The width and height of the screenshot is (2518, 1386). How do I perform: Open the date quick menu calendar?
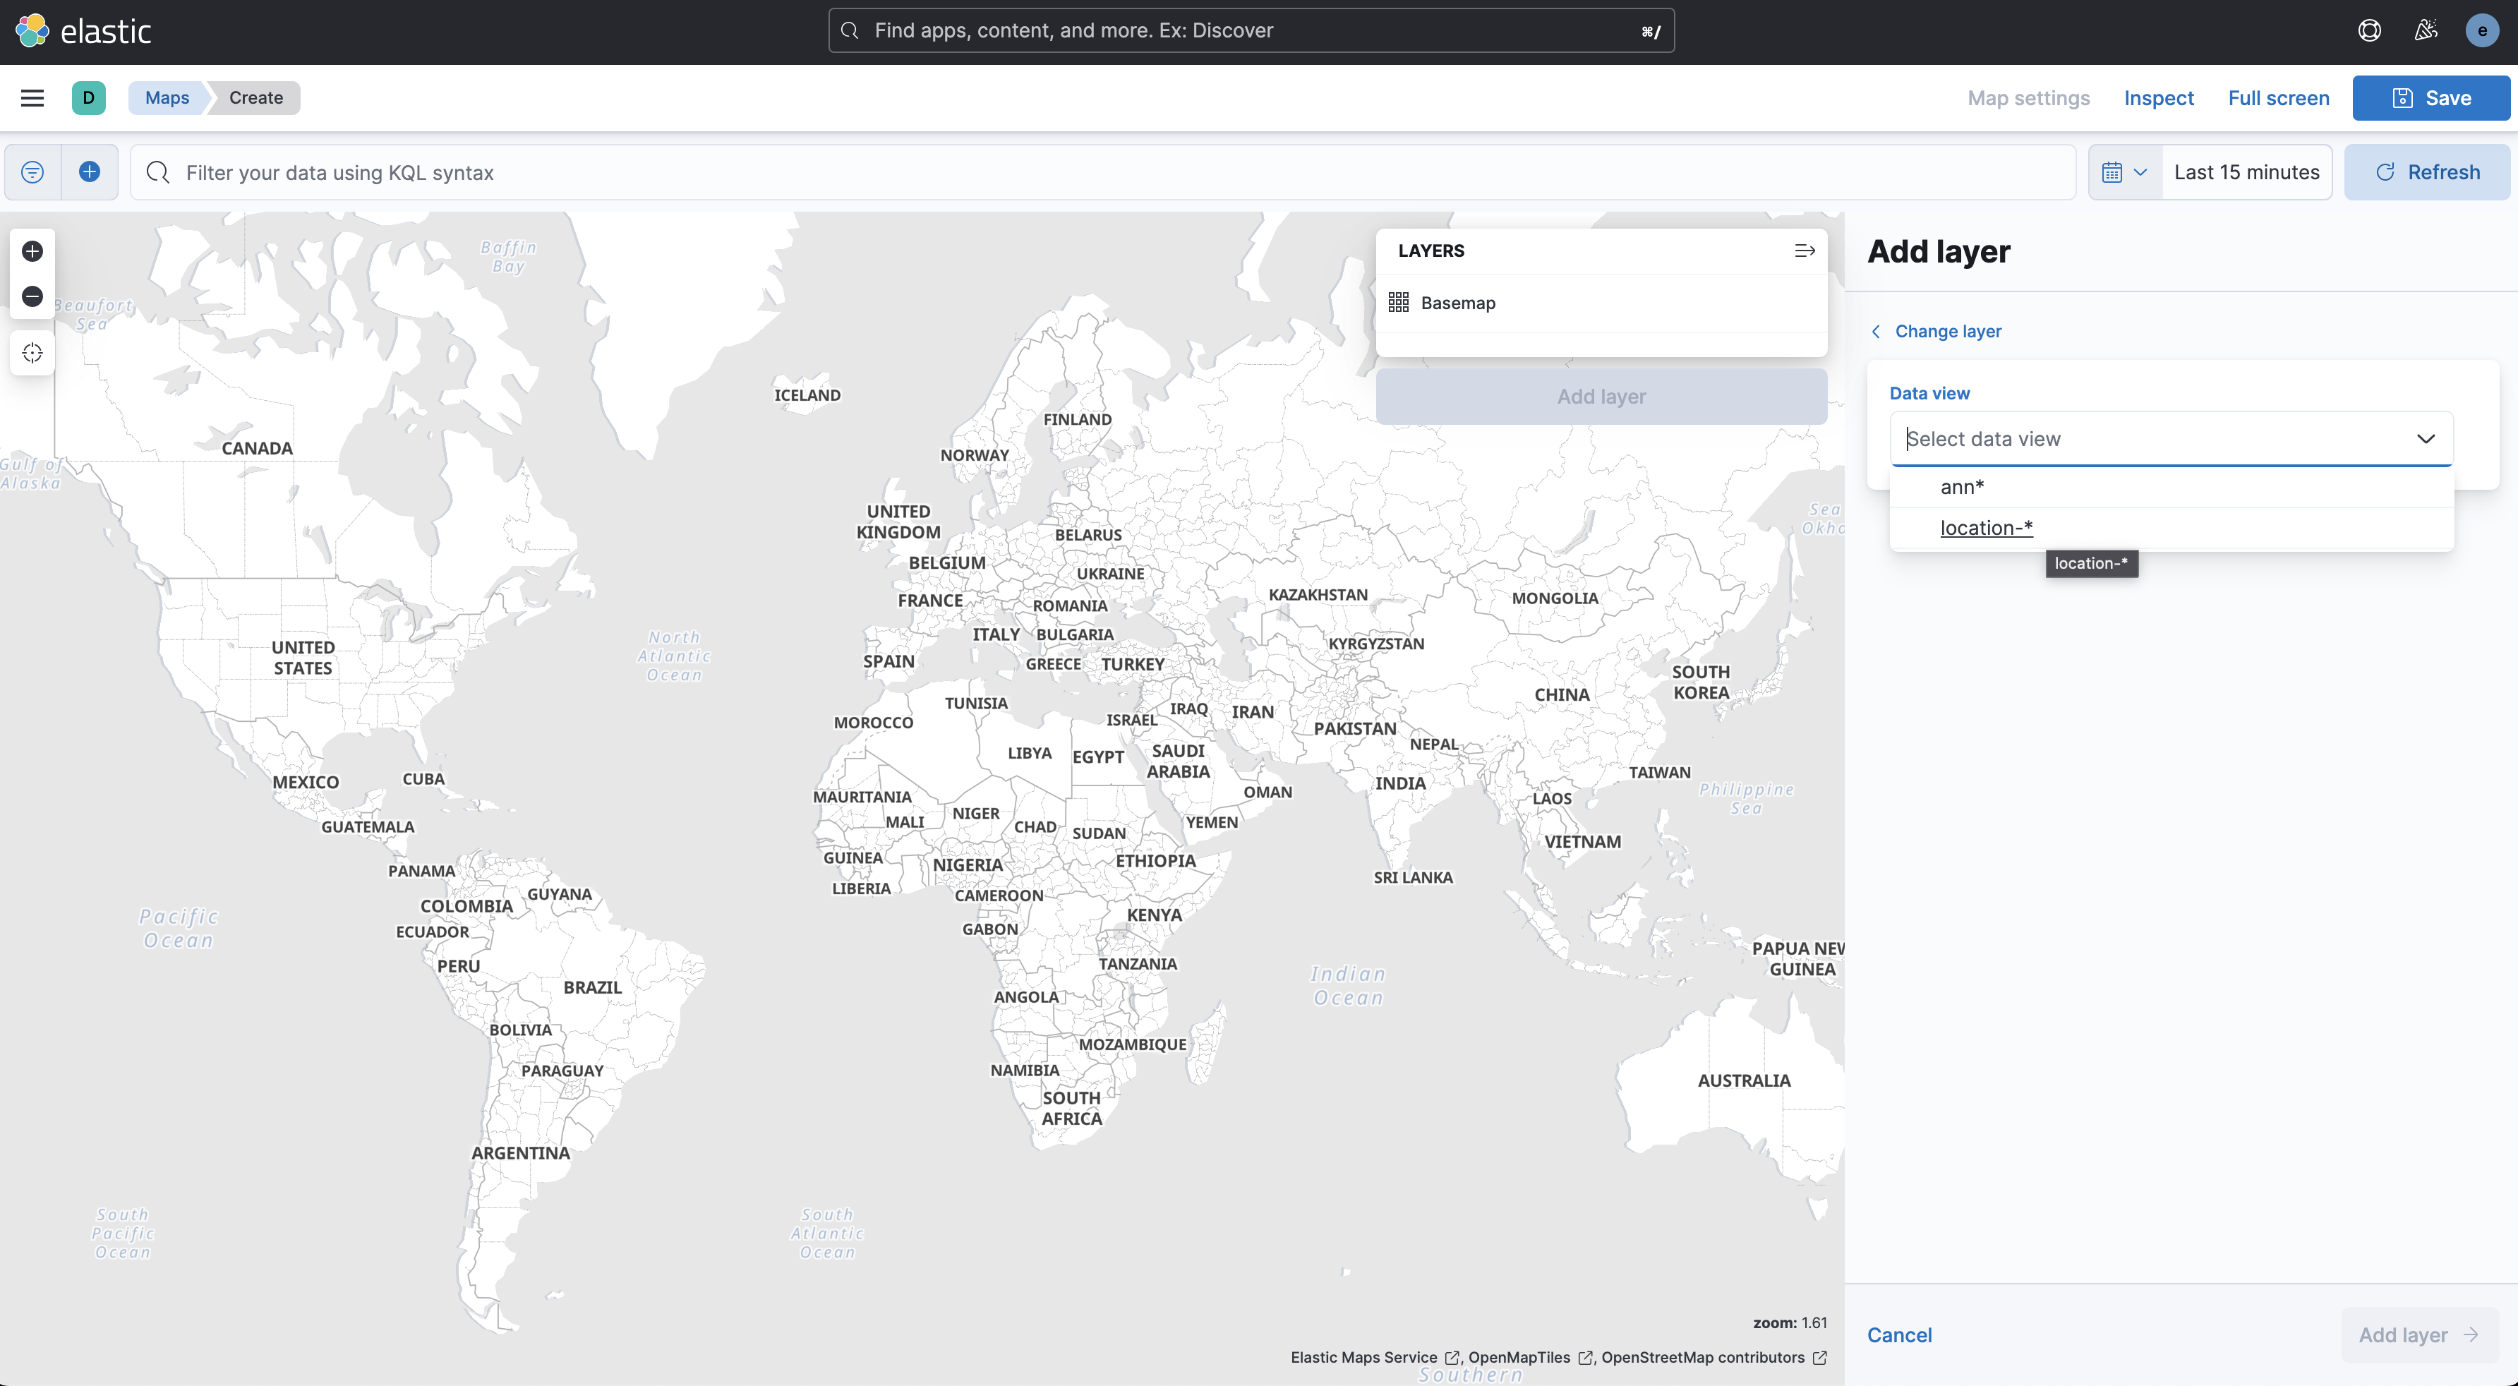click(x=2125, y=172)
